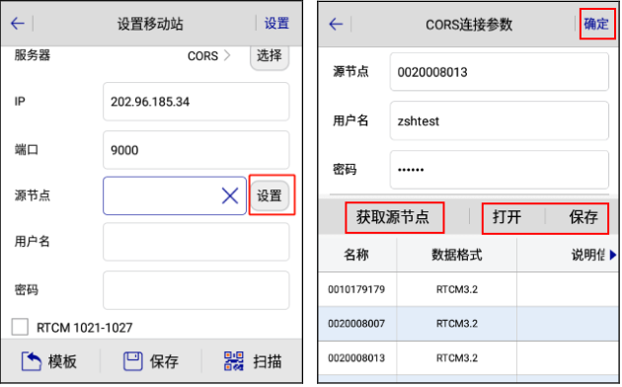Tap 名称 column header
The image size is (622, 387).
356,255
